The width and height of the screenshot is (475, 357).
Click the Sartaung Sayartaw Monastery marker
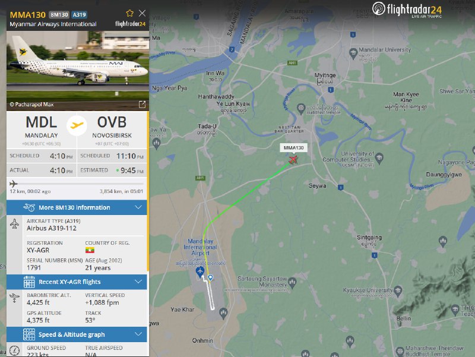(292, 282)
